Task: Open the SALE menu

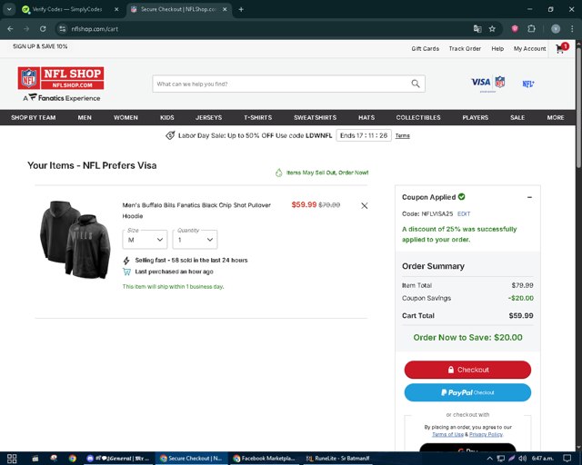Action: pos(517,117)
